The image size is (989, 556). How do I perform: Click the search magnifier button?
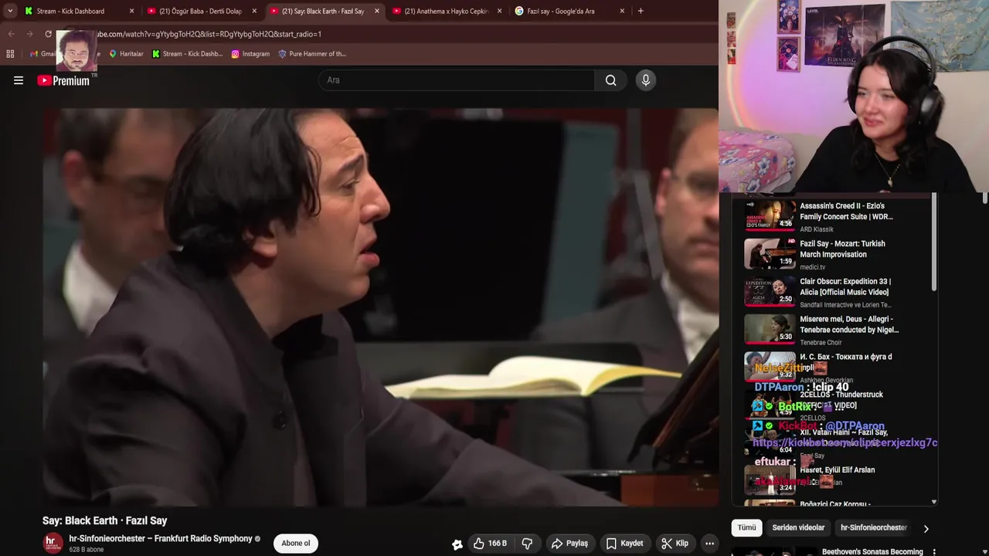[610, 80]
